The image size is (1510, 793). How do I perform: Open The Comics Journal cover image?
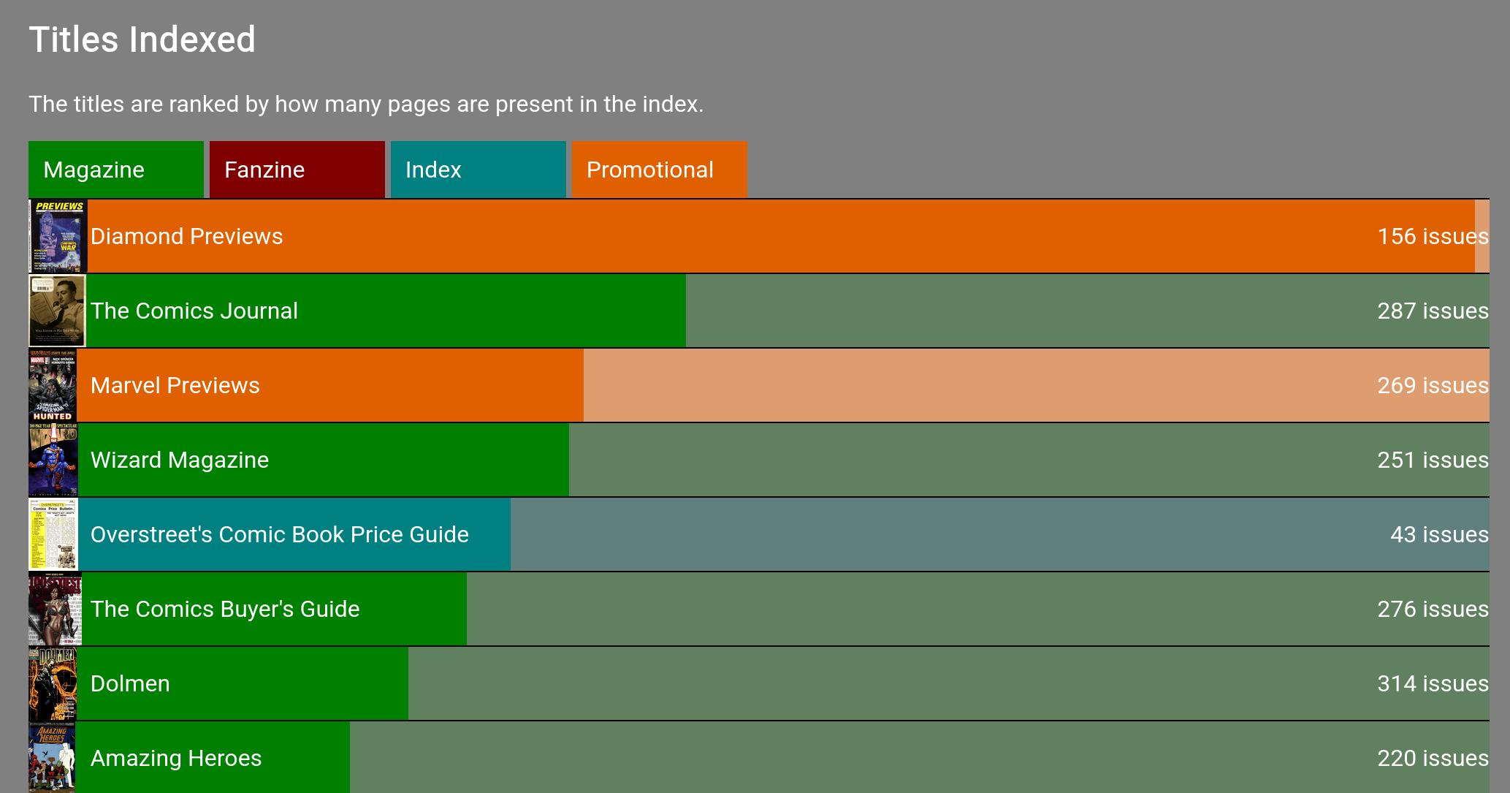(x=58, y=311)
